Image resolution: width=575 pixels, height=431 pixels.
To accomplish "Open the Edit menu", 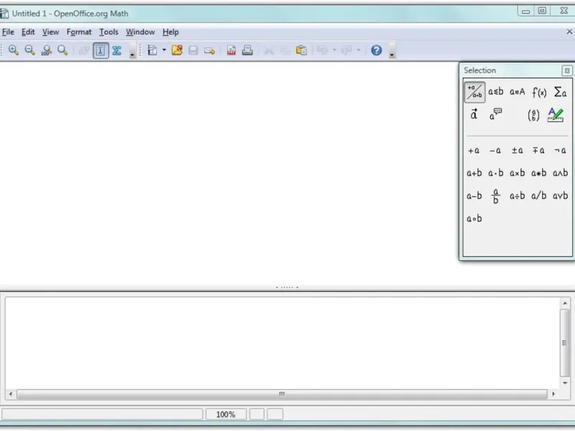I will pyautogui.click(x=28, y=32).
